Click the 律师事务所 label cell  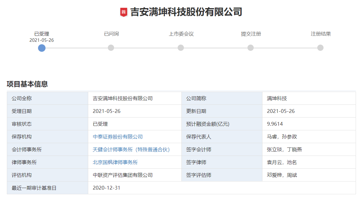(x=47, y=162)
